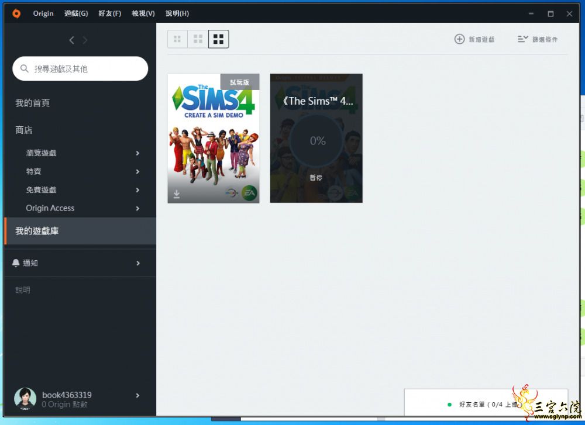Go forward with the right arrow
The image size is (585, 425).
[85, 40]
